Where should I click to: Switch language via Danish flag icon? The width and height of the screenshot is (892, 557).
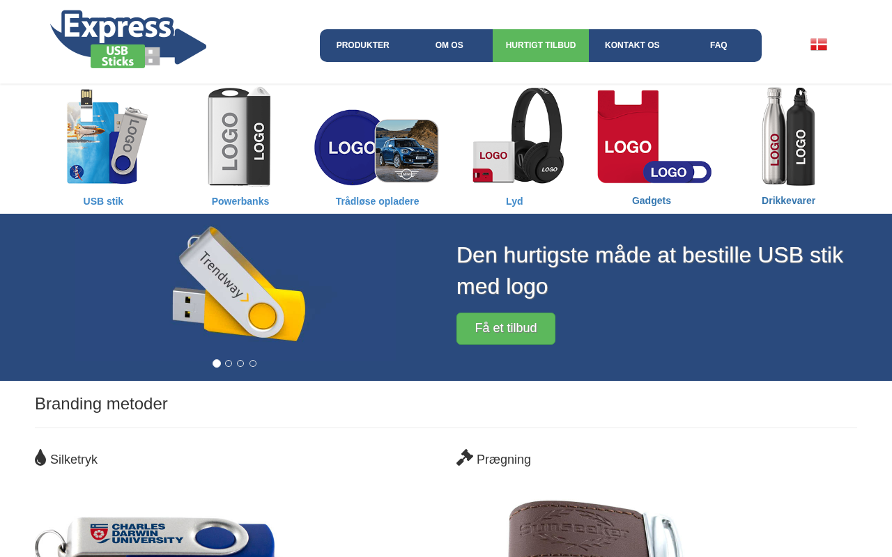click(819, 45)
